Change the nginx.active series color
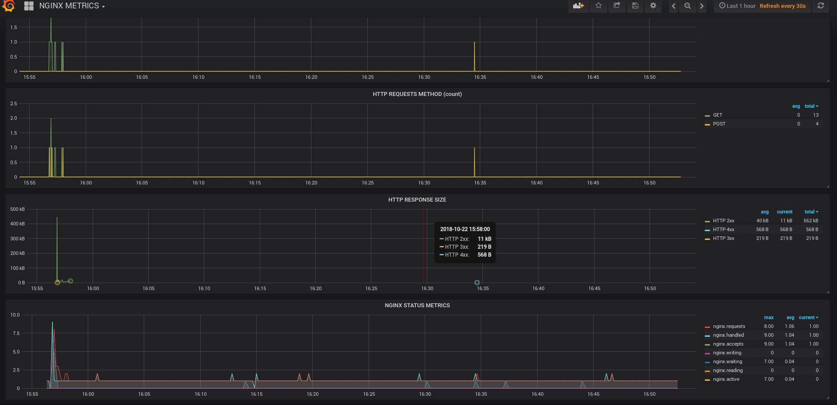Screen dimensions: 837x405 click(707, 379)
